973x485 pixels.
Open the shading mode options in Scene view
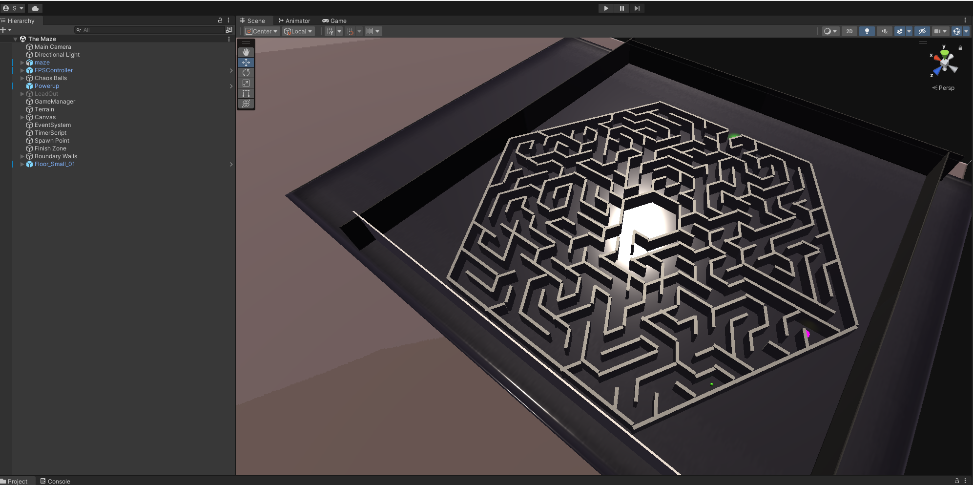click(x=835, y=31)
